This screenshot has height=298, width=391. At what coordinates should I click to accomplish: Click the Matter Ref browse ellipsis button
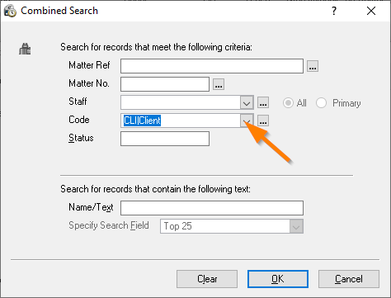pyautogui.click(x=313, y=66)
